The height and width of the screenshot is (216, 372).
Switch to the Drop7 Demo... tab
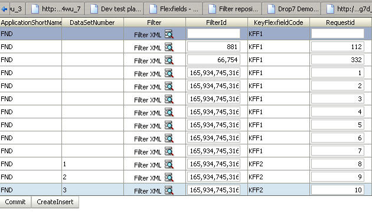(292, 9)
